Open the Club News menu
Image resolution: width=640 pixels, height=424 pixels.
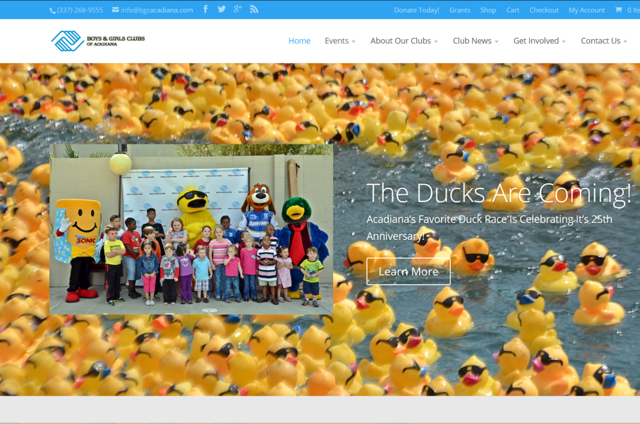[x=472, y=40]
